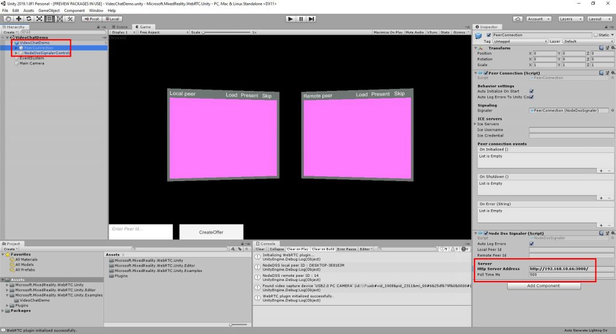Toggle the Static checkbox

pos(596,35)
